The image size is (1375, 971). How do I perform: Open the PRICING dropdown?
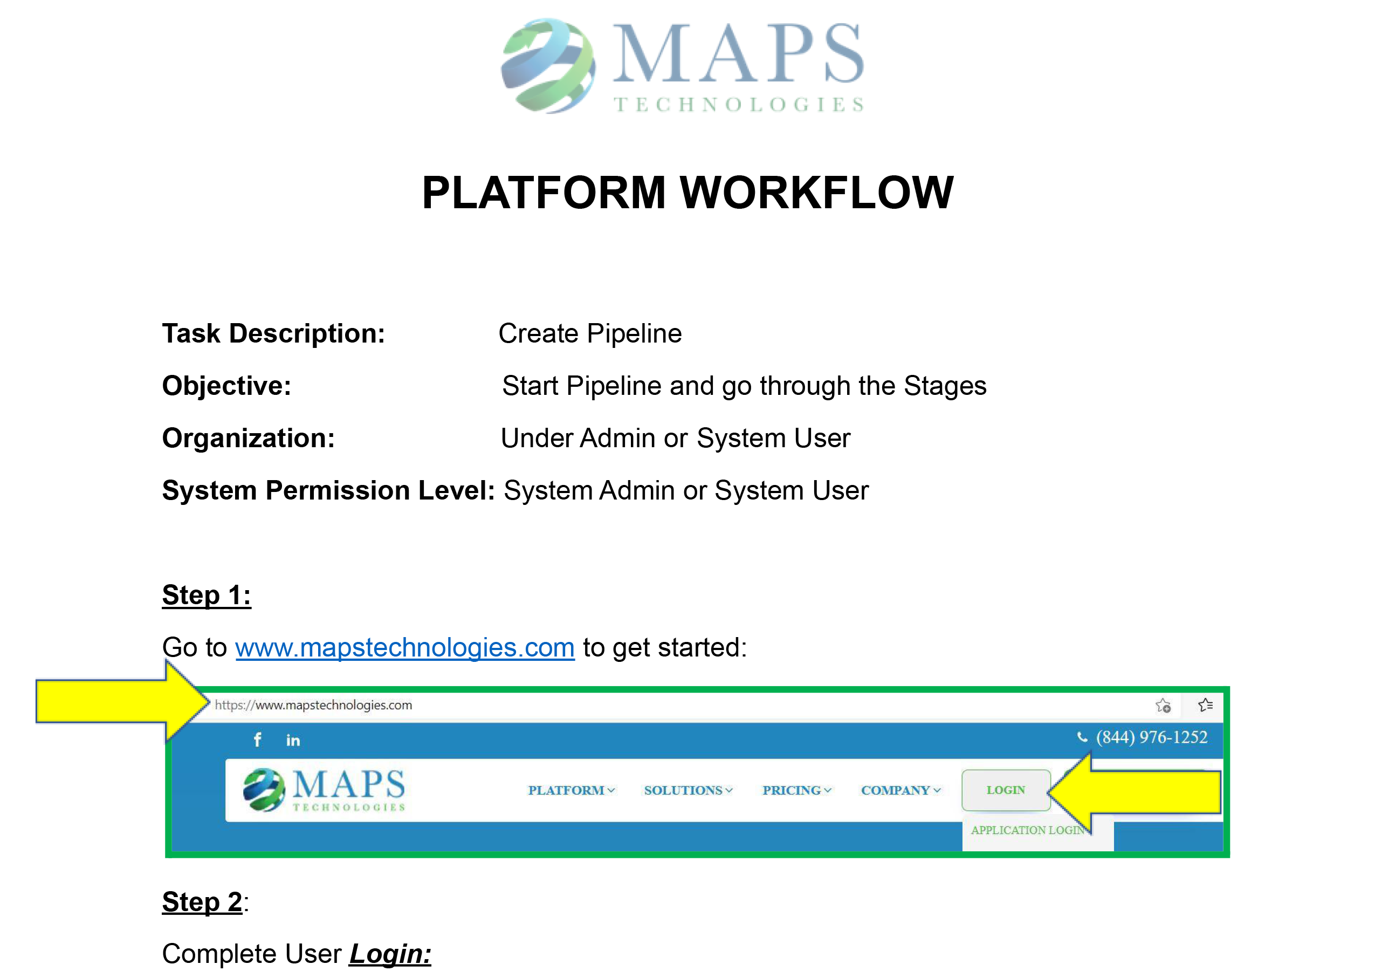[796, 790]
